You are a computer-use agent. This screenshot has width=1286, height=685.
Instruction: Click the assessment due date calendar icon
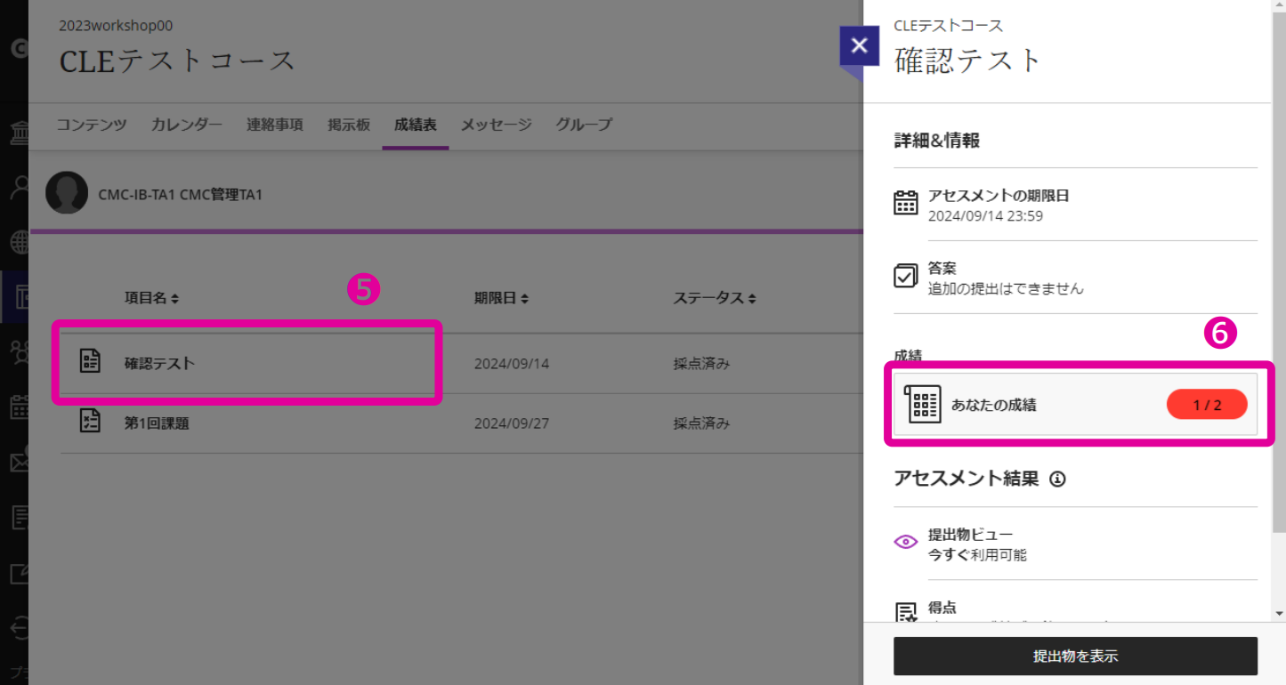906,204
